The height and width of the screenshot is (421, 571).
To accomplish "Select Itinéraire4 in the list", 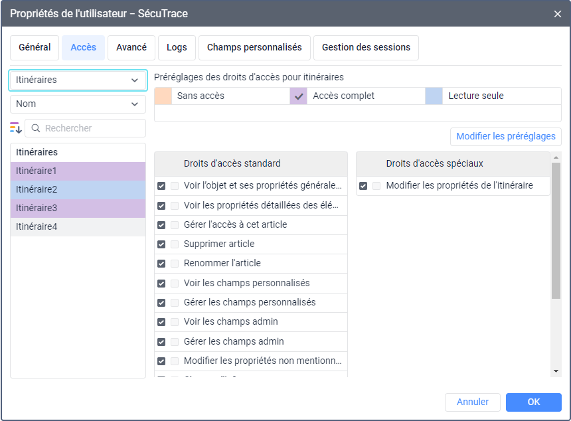I will pos(78,227).
